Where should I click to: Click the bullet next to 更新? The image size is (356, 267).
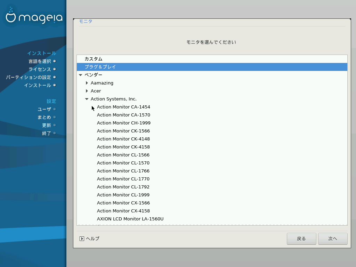pos(55,125)
